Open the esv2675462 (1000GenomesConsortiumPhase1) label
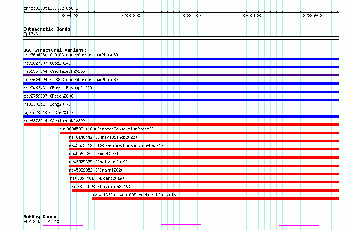 point(116,145)
